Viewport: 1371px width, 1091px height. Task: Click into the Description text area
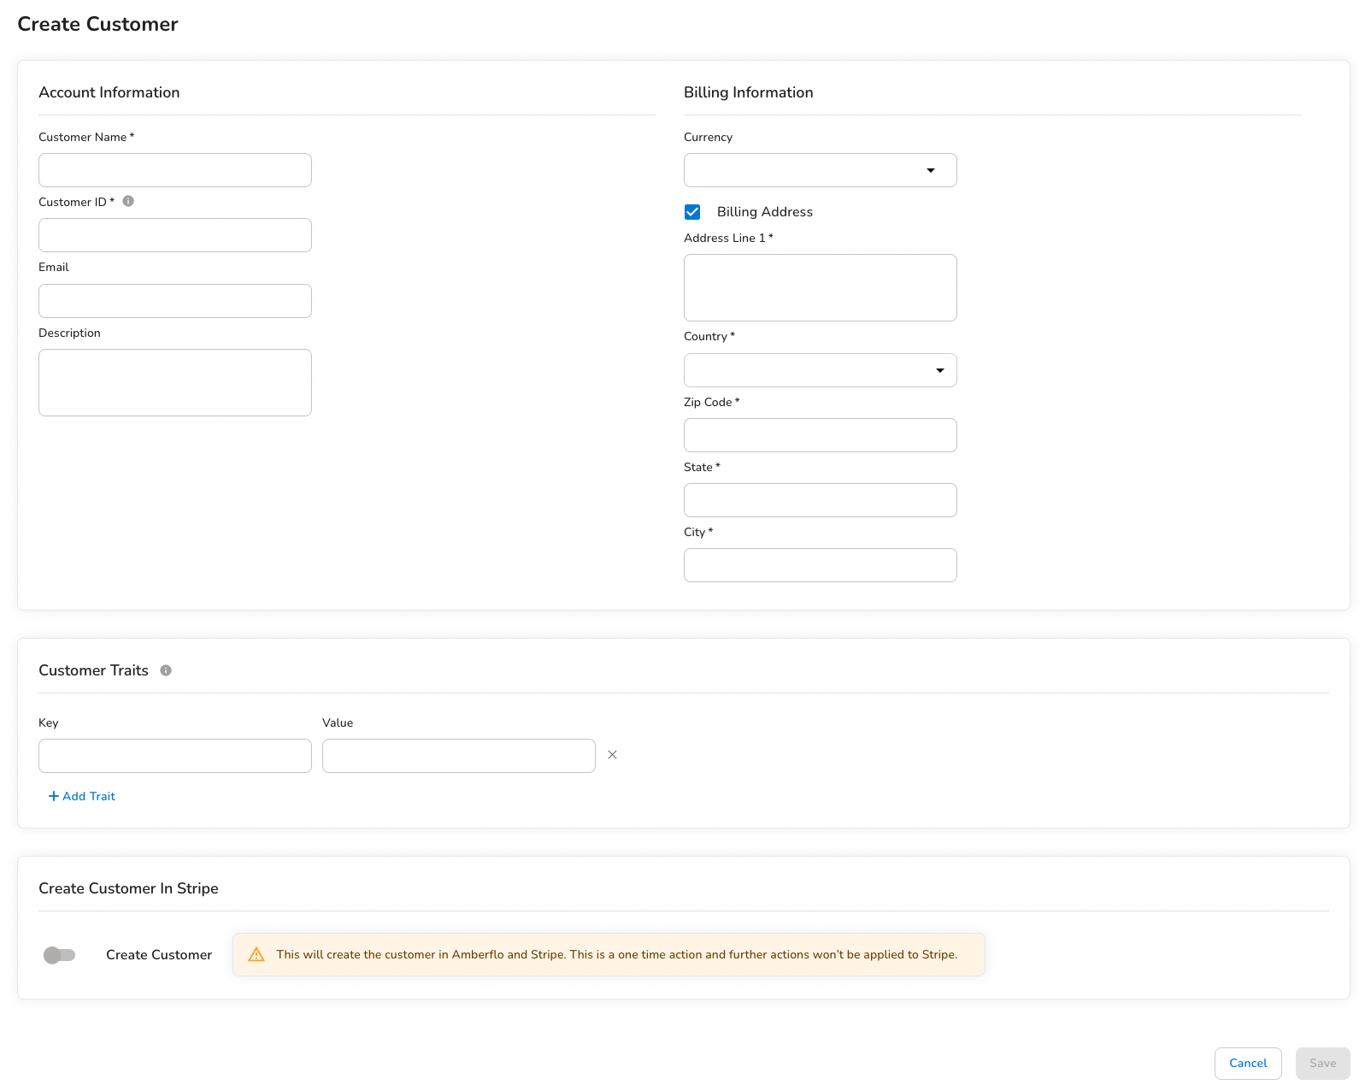(x=175, y=383)
